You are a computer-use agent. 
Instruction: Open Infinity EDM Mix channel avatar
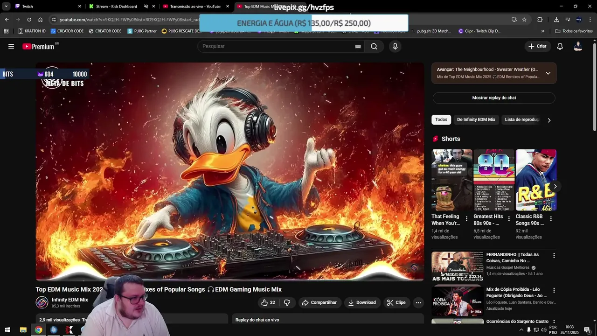click(42, 302)
